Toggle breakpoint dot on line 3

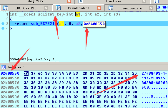pos(3,24)
